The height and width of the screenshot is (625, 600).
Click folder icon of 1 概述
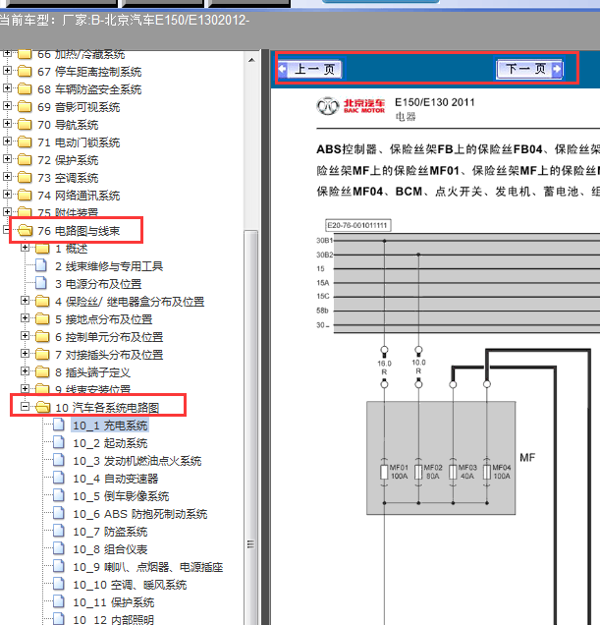coord(42,249)
